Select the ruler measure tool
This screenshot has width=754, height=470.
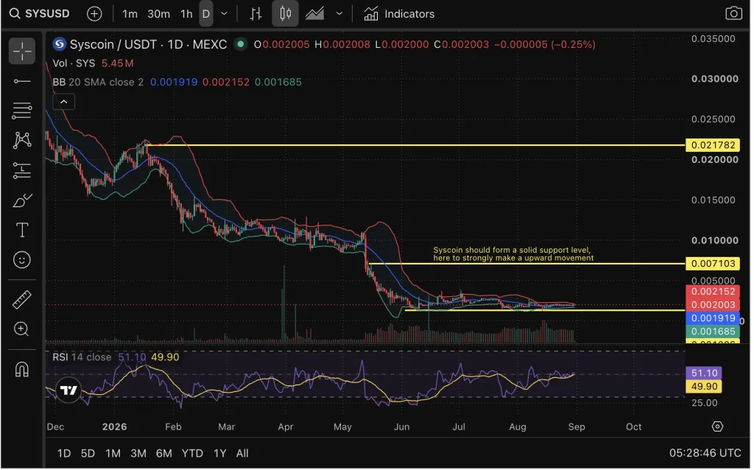21,299
